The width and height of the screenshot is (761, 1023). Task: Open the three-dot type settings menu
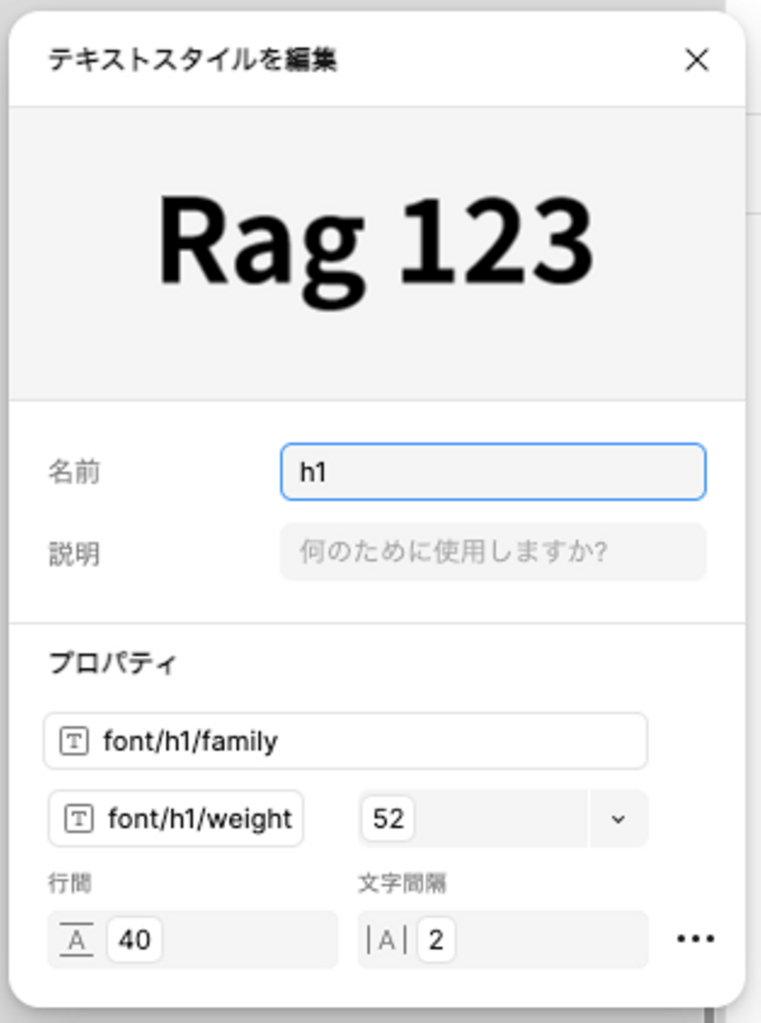click(695, 938)
